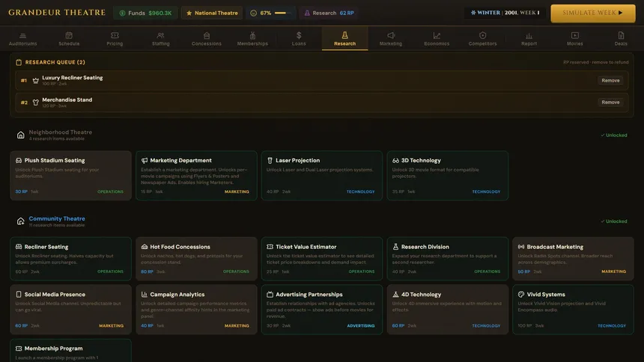
Task: Click the Recliner Seating icon
Action: 19,247
